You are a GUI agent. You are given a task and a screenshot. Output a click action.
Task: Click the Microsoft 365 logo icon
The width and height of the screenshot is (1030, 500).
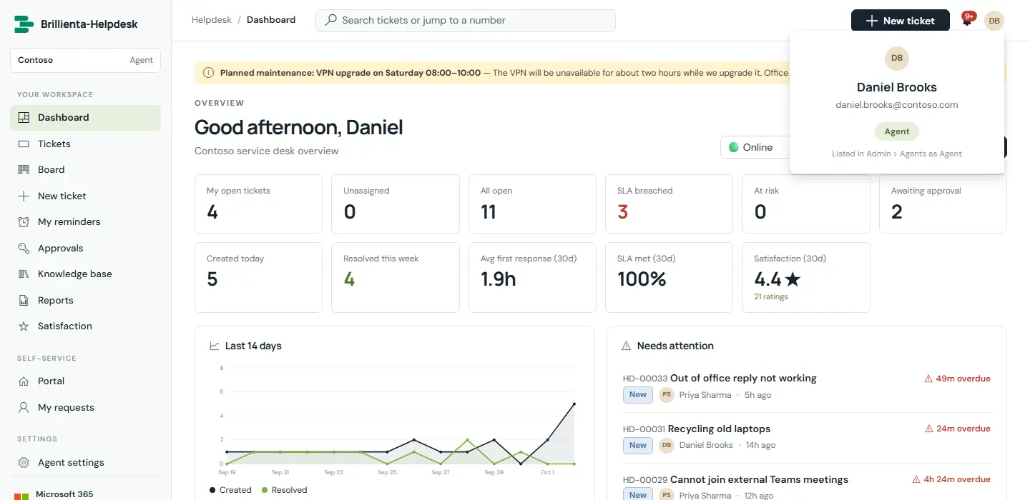click(21, 496)
